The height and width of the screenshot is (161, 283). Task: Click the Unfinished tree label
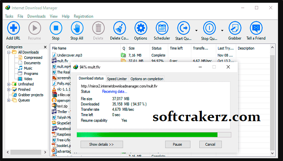coord(26,84)
